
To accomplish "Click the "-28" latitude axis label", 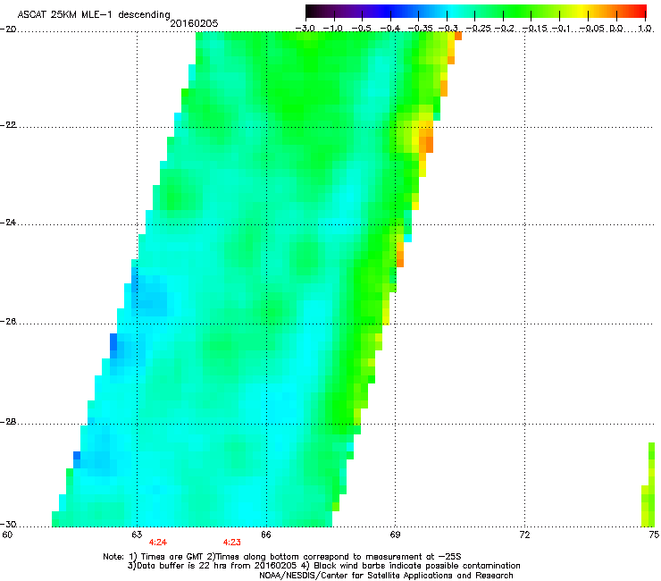I will pos(8,422).
